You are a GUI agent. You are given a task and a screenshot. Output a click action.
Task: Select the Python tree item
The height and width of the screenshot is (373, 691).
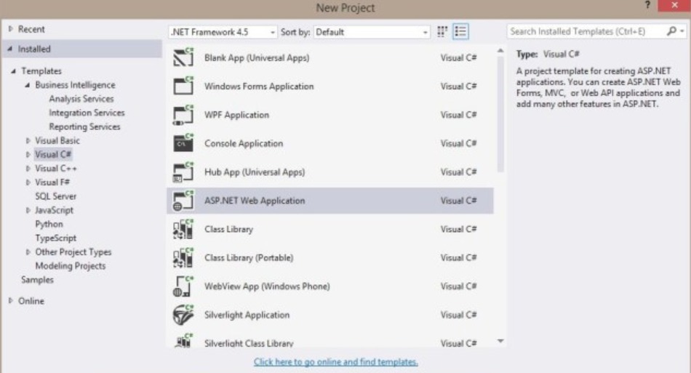pyautogui.click(x=49, y=224)
